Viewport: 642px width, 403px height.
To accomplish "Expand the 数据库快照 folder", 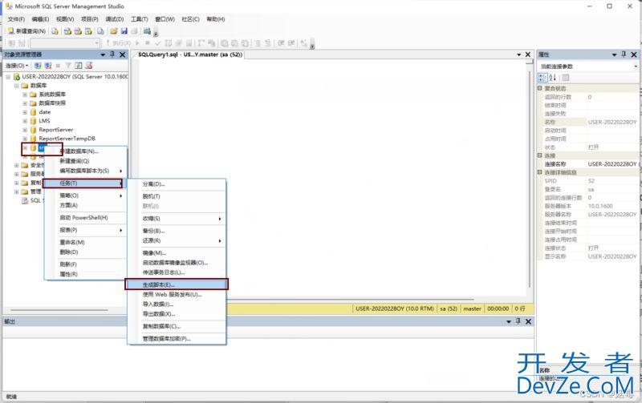I will pyautogui.click(x=25, y=103).
